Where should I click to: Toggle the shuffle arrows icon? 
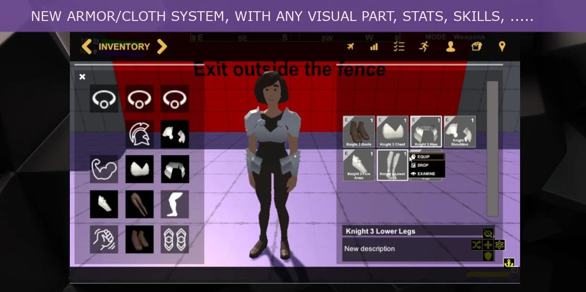point(476,245)
